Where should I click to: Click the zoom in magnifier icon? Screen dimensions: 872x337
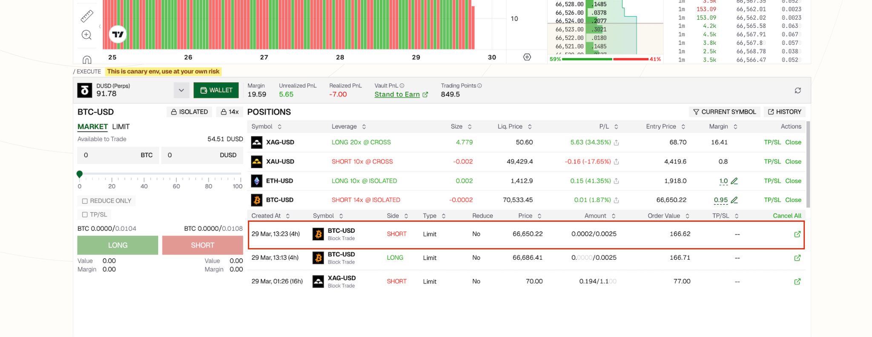(x=86, y=35)
